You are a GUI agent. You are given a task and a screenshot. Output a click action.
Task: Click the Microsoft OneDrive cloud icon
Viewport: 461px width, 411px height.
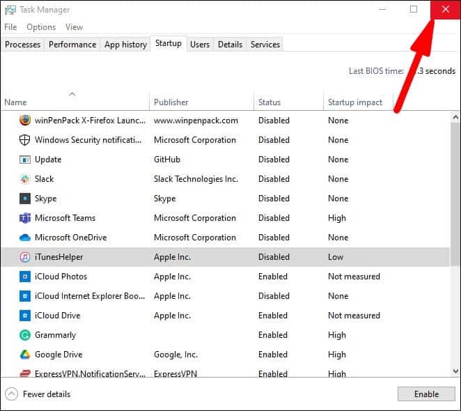coord(25,238)
